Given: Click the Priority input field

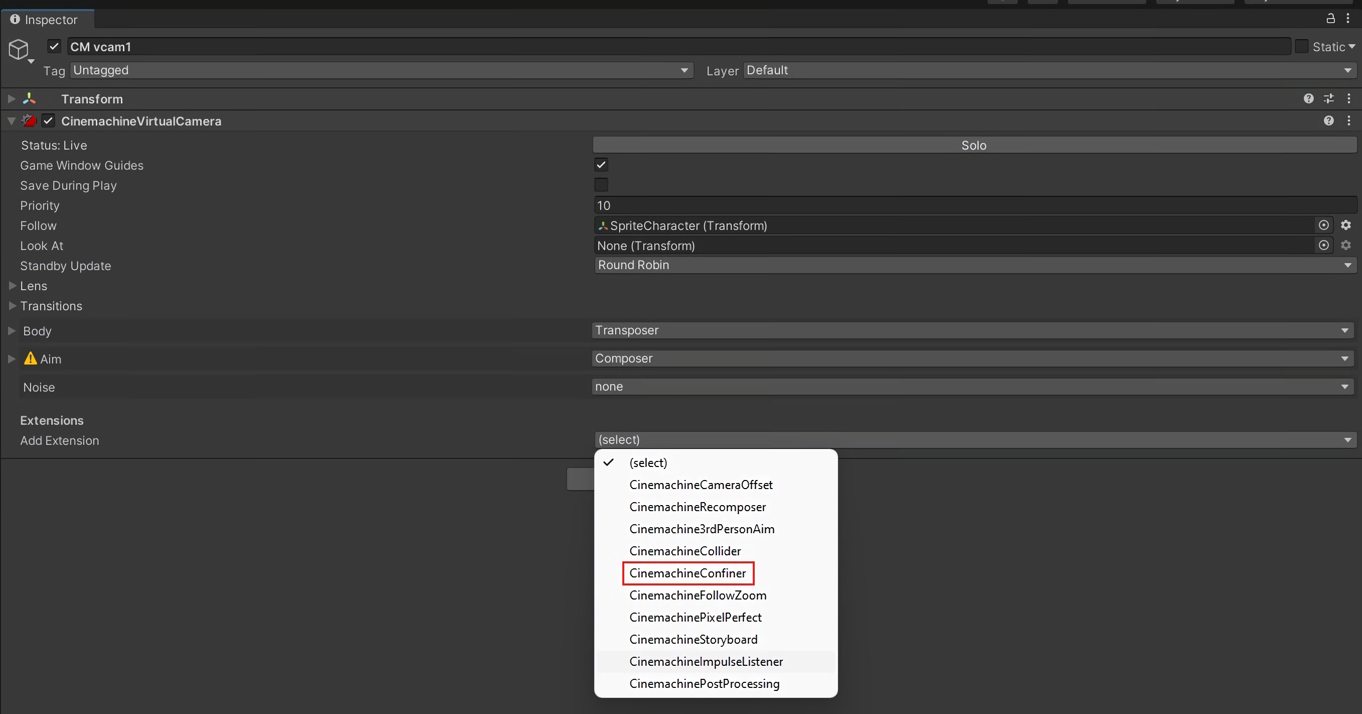Looking at the screenshot, I should 973,205.
